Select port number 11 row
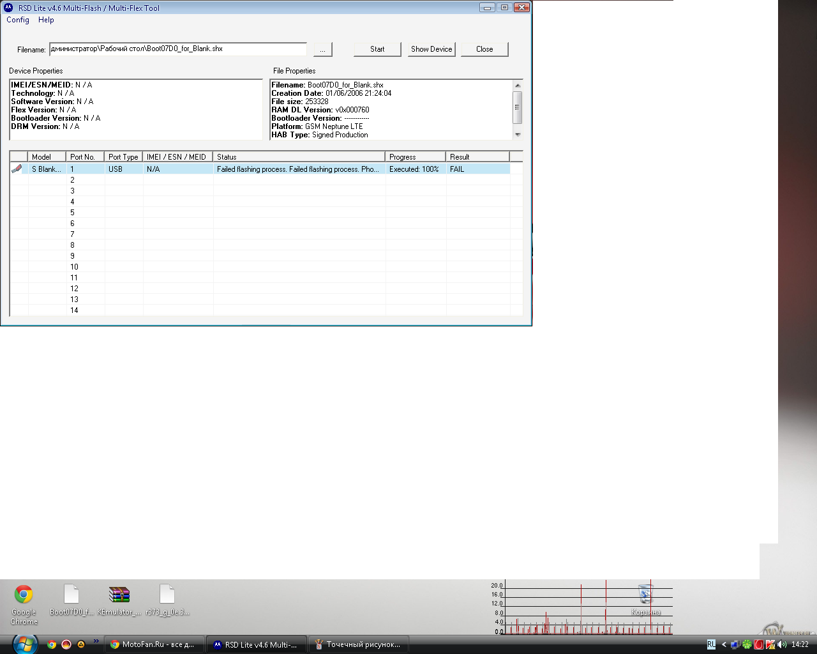Image resolution: width=817 pixels, height=654 pixels. [x=266, y=278]
